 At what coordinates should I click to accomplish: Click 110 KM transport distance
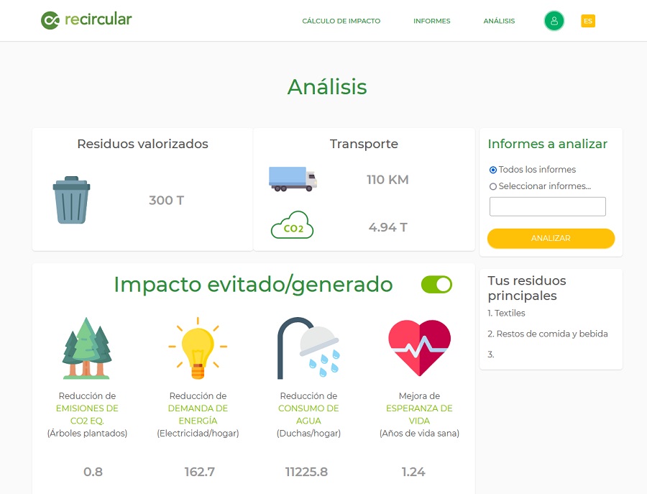tap(388, 180)
